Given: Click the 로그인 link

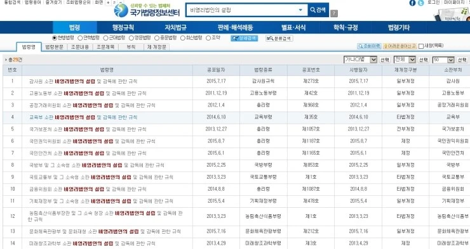Looking at the screenshot, I should point(433,3).
